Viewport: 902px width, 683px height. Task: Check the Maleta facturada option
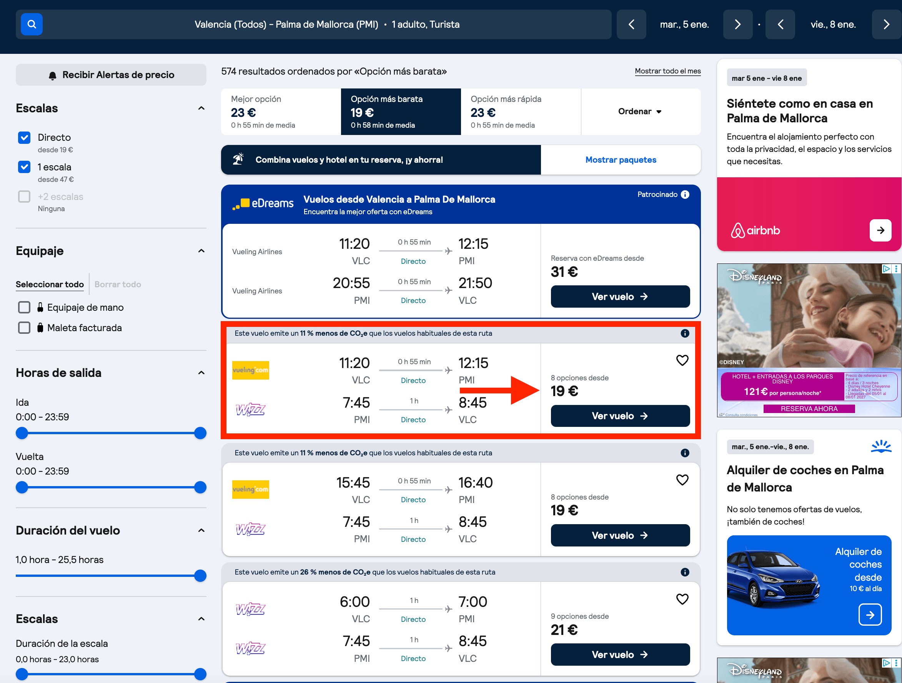pyautogui.click(x=24, y=327)
